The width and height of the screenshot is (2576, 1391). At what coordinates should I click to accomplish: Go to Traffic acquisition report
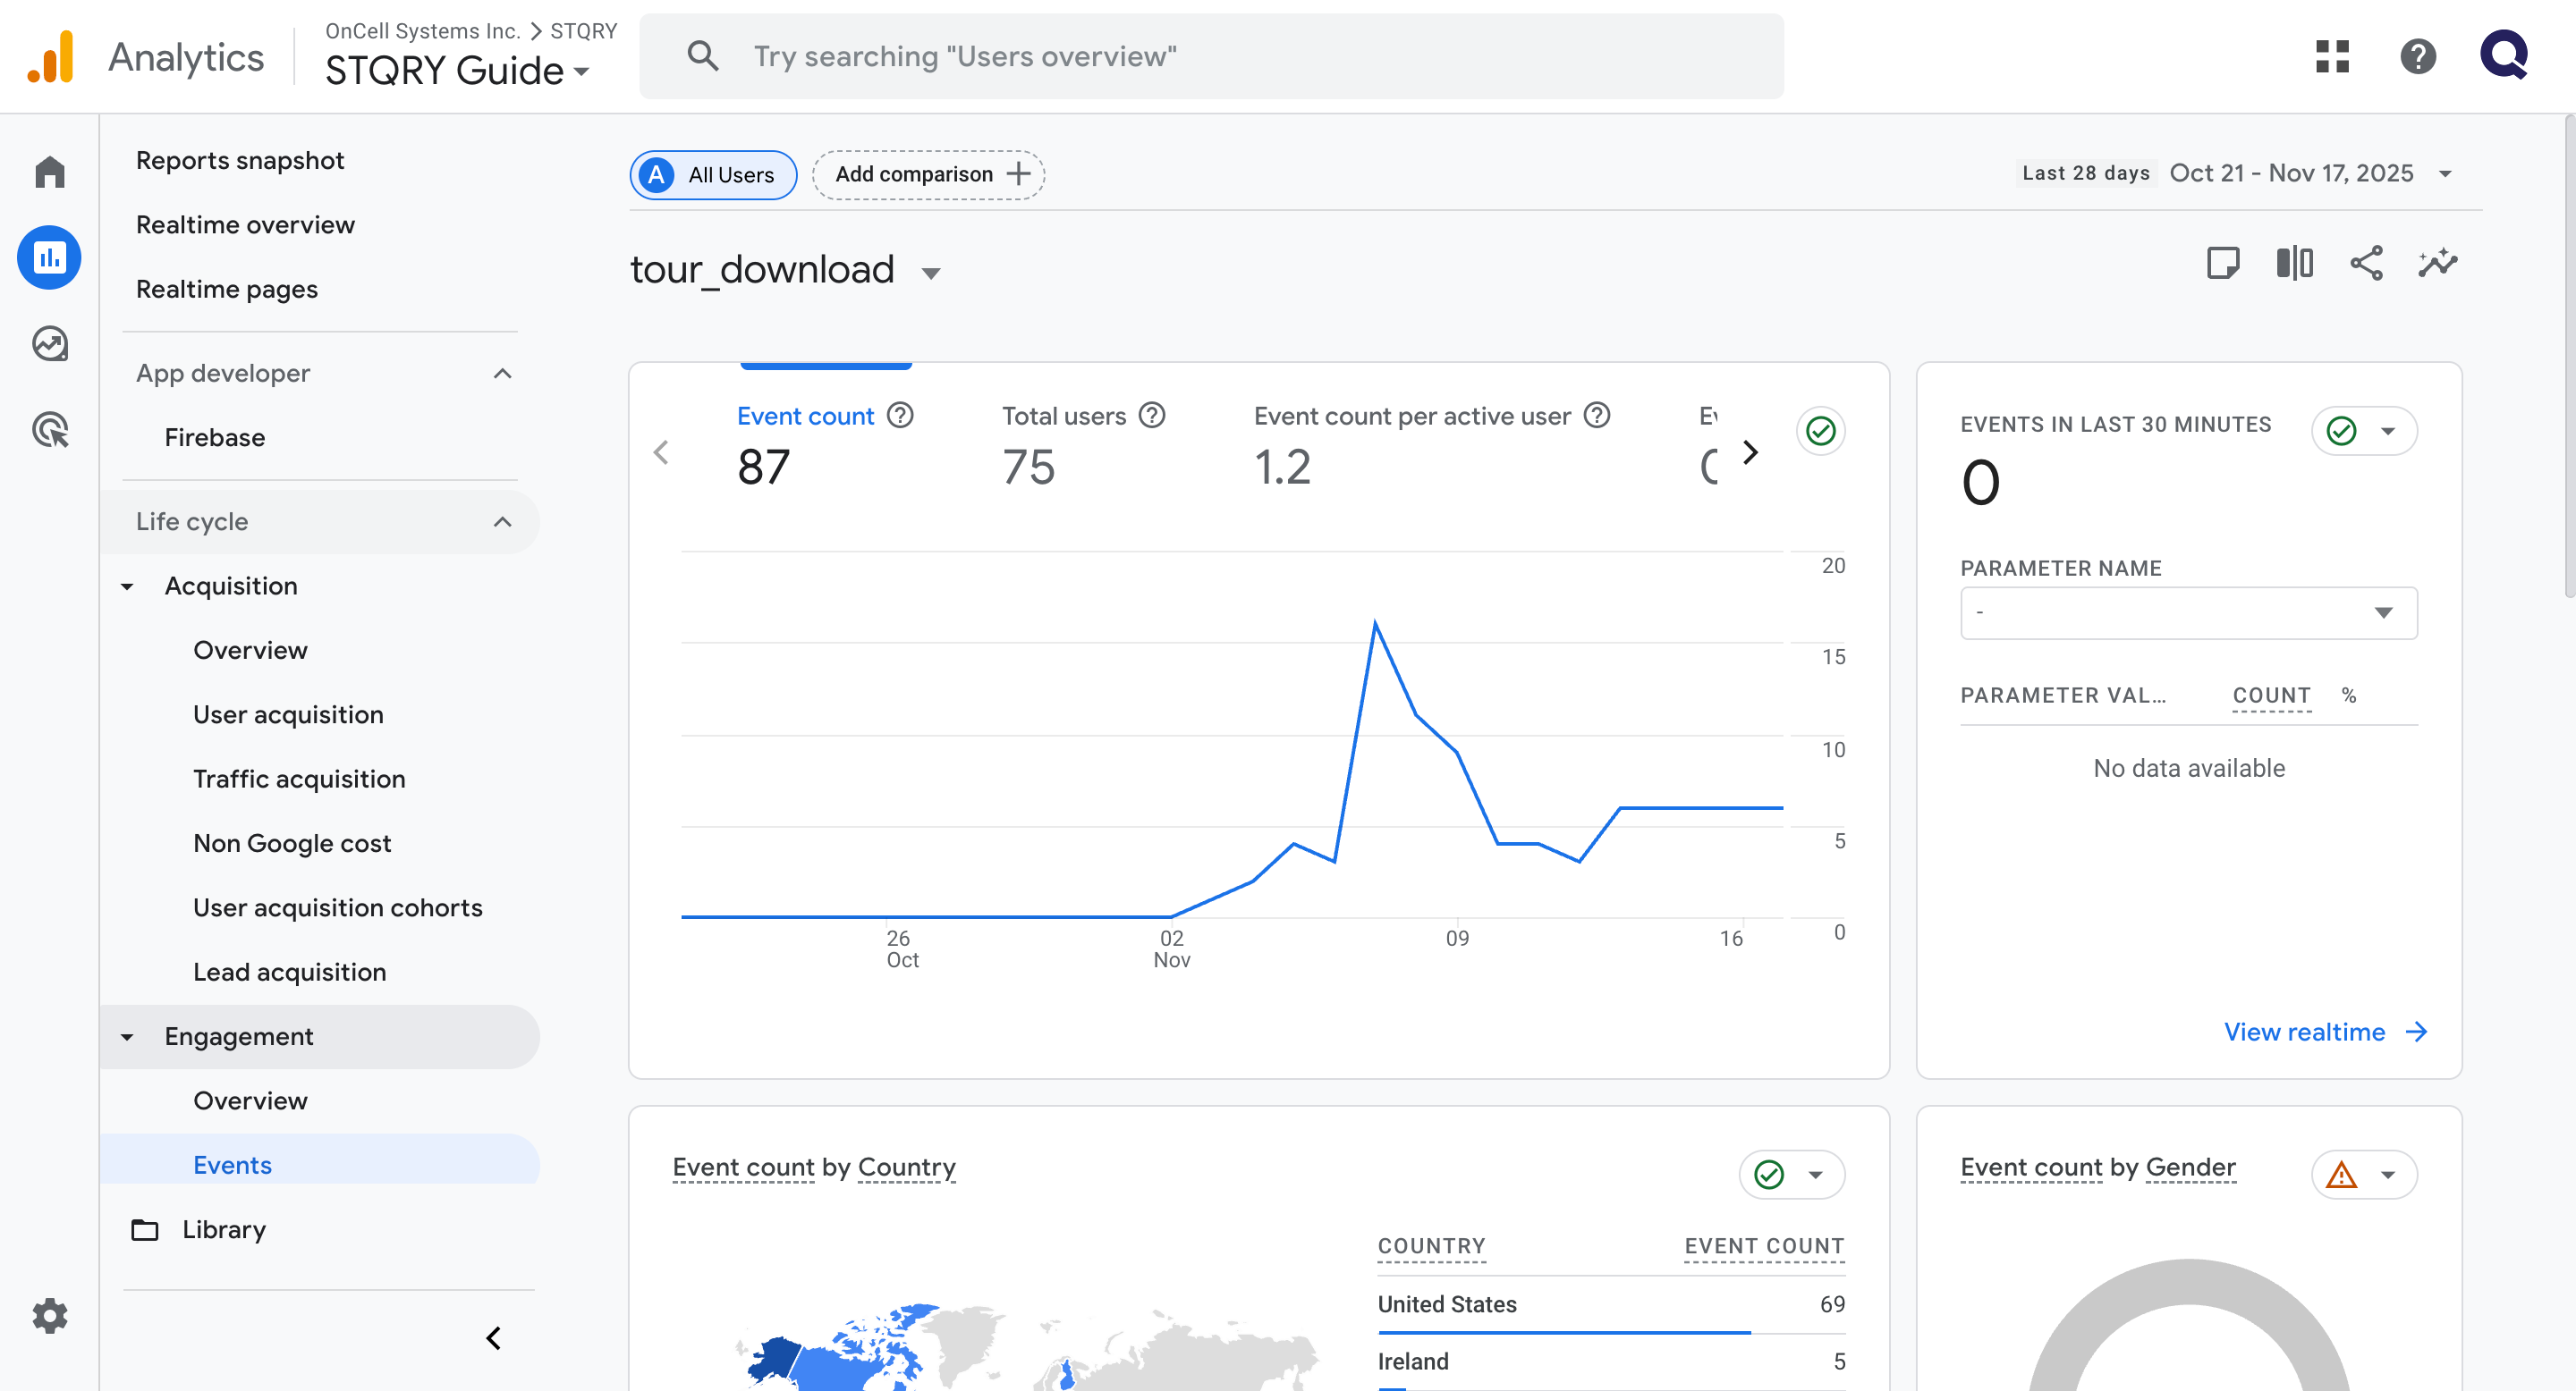[299, 779]
